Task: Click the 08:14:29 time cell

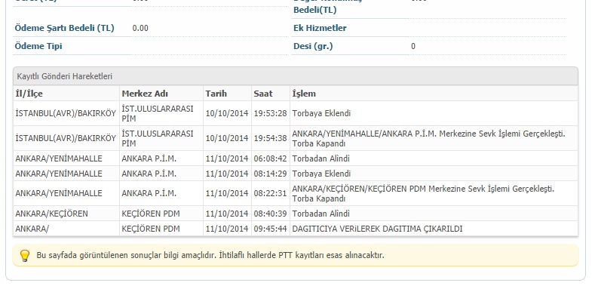Action: coord(270,174)
